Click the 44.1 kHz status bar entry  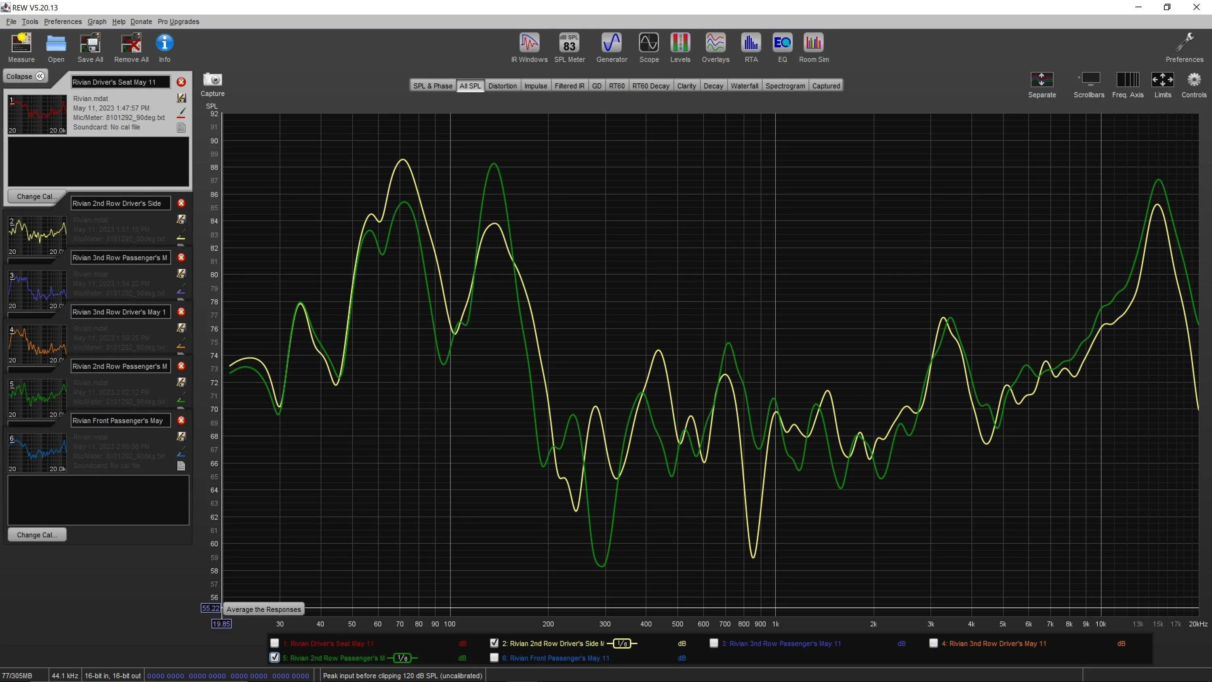pyautogui.click(x=65, y=676)
